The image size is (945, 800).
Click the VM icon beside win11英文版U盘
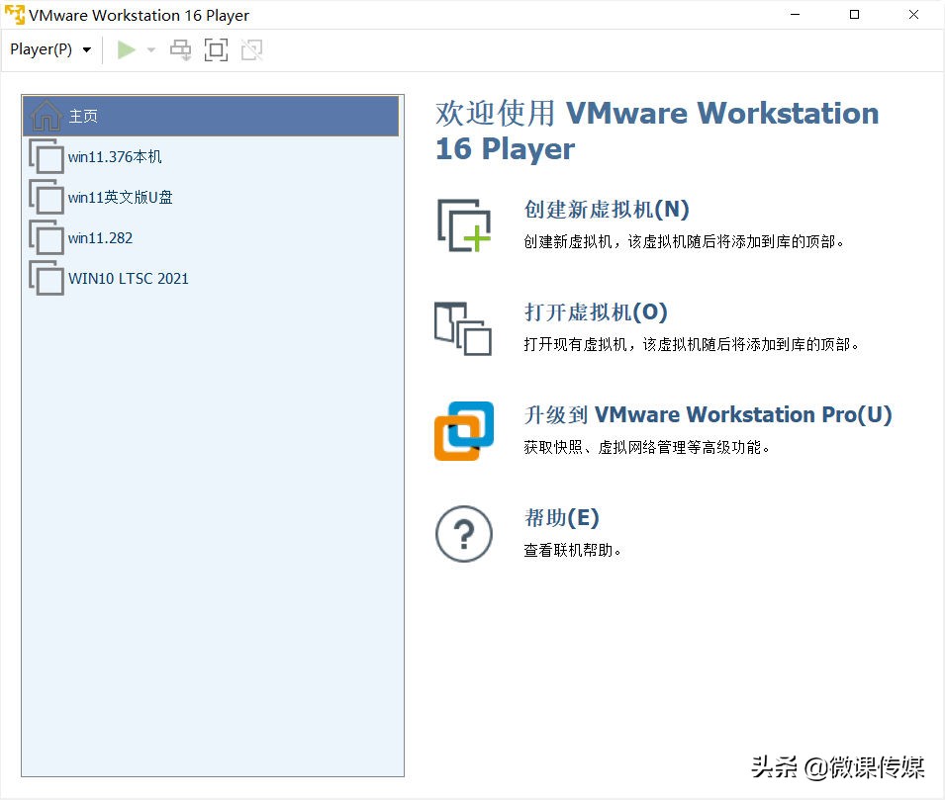click(46, 197)
